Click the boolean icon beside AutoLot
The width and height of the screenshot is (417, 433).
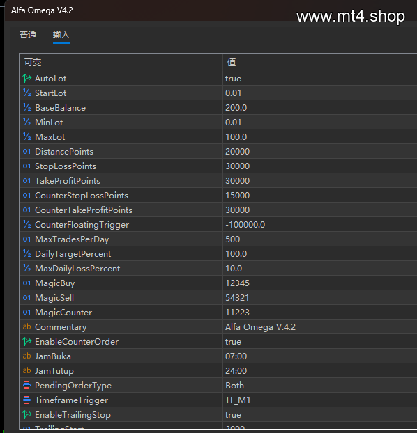[x=26, y=79]
